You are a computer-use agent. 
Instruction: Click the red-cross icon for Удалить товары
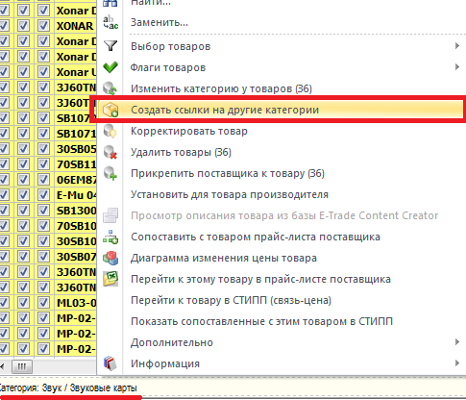[x=110, y=152]
